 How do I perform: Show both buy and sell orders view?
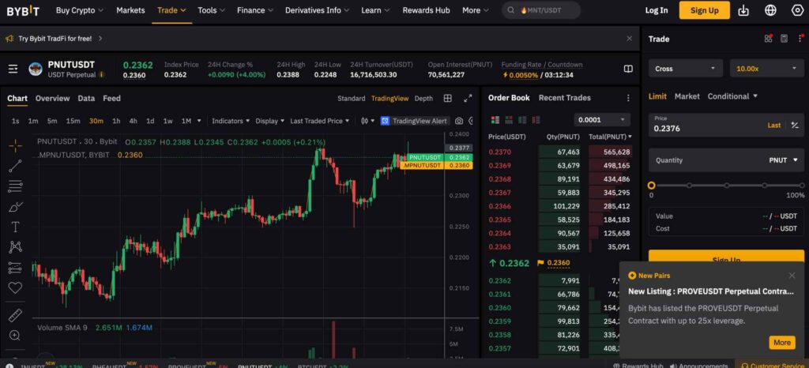click(x=495, y=120)
